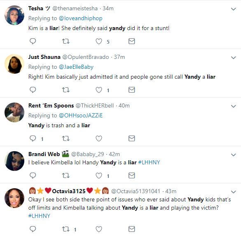The image size is (241, 236).
Task: Visit the @OHHsooJAZZiE mention
Action: coord(81,116)
